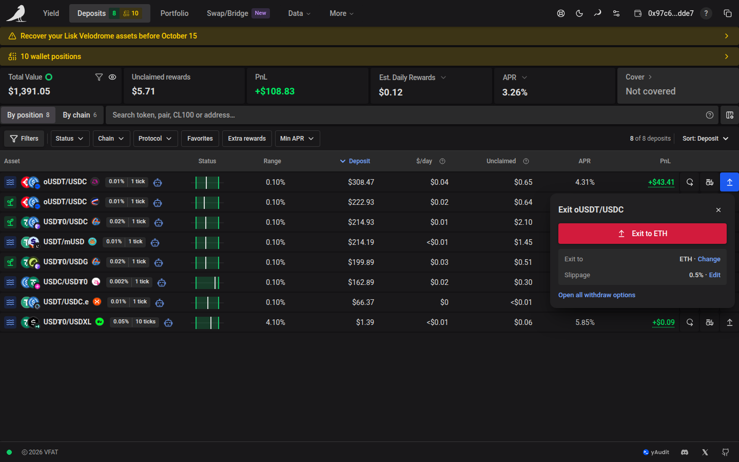Click the copy icon at top right

[x=728, y=13]
